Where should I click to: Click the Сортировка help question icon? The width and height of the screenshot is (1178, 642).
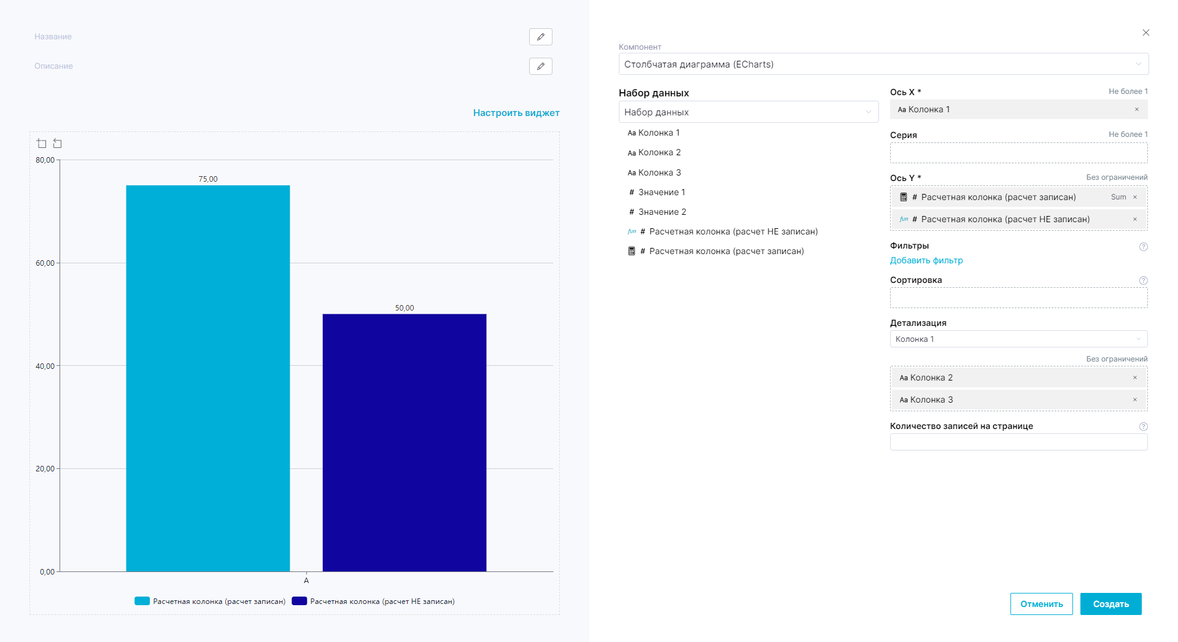pos(1143,280)
